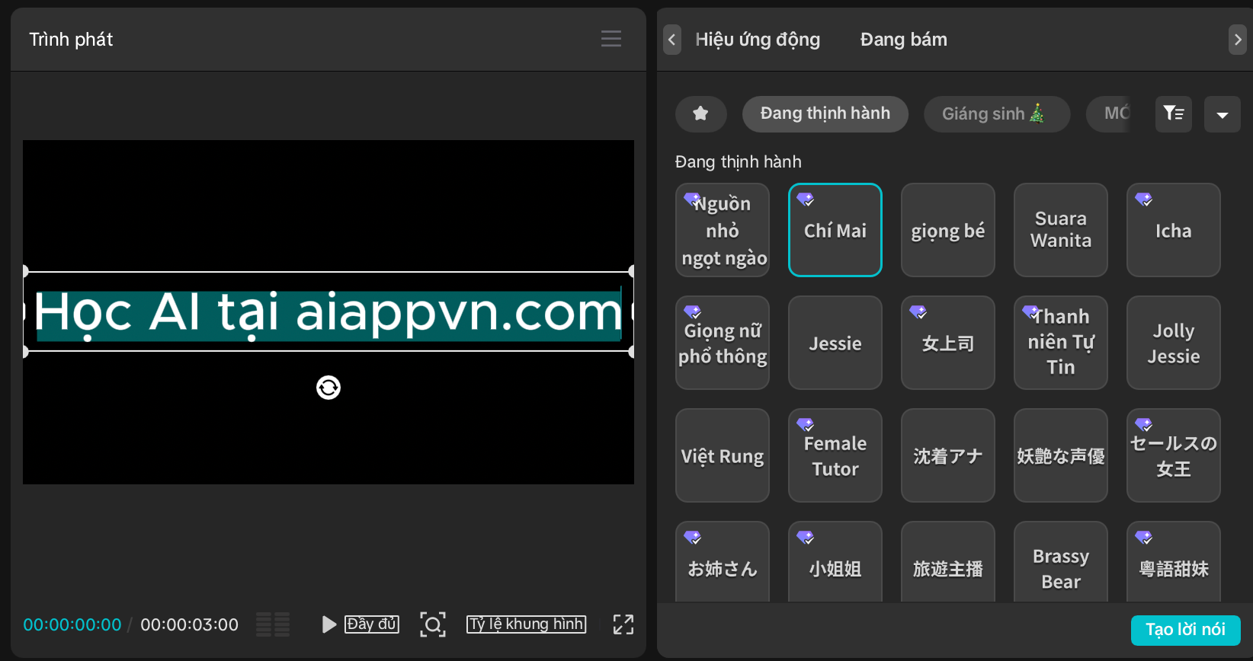
Task: Open the Đầy đủ quality dropdown
Action: click(371, 624)
